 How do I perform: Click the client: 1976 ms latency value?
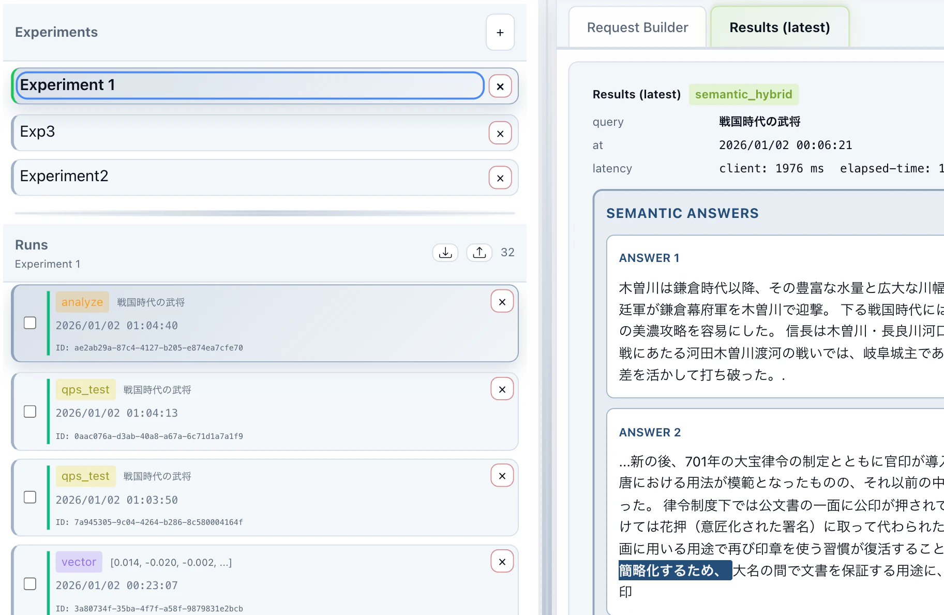pos(771,169)
